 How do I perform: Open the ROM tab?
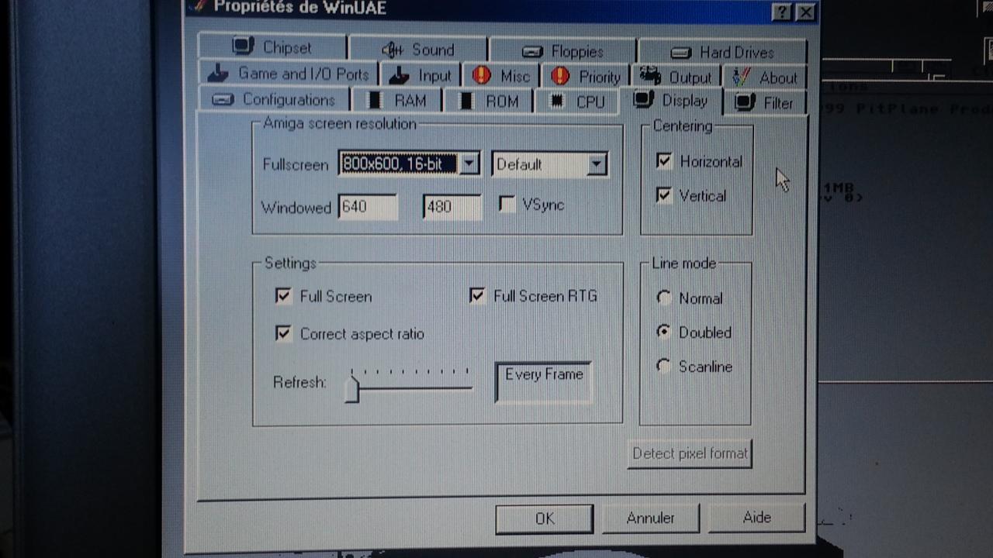(x=488, y=102)
